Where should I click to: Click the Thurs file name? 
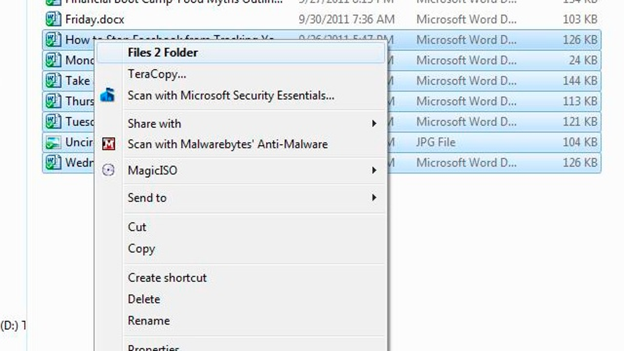80,101
